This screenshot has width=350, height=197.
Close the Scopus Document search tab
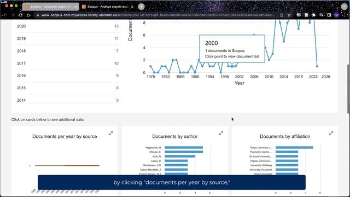[x=75, y=7]
